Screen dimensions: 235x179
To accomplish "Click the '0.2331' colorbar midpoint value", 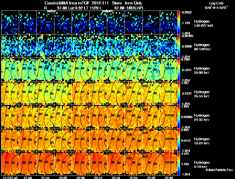I will [x=186, y=93].
